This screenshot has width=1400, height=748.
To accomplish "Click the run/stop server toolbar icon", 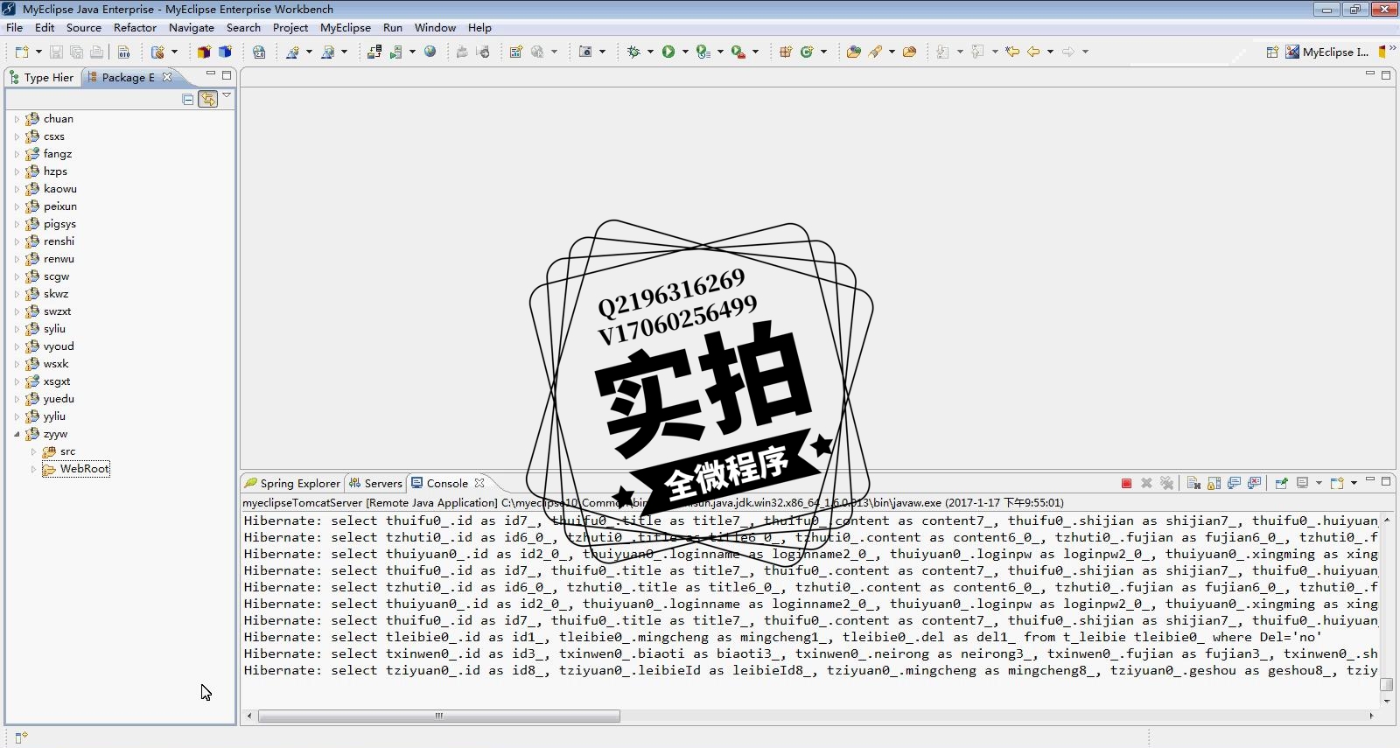I will [x=395, y=52].
